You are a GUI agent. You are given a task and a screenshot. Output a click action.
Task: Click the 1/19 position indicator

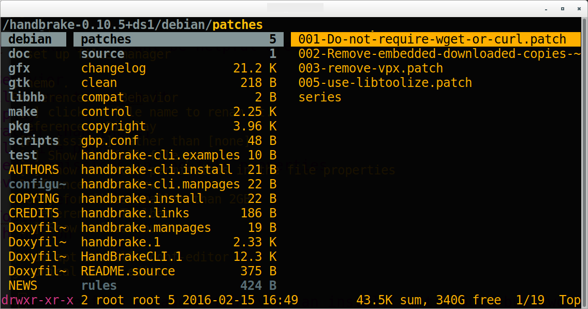530,300
